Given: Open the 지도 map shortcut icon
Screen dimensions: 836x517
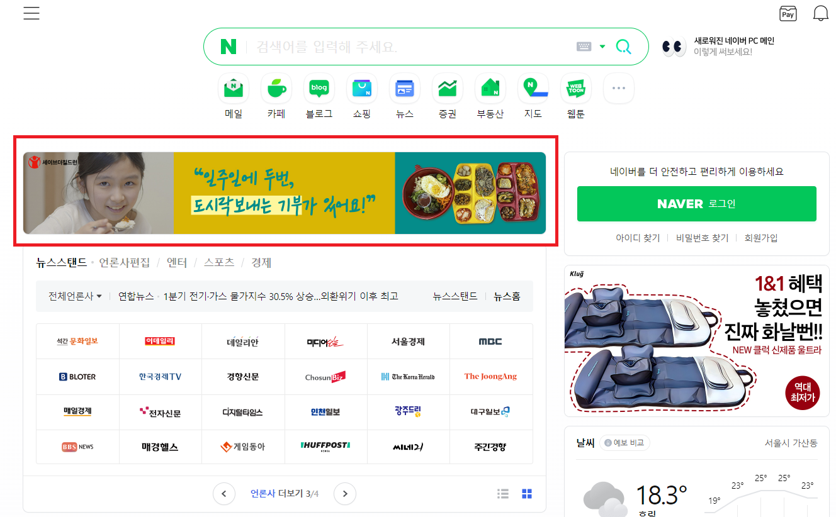Looking at the screenshot, I should (x=533, y=89).
